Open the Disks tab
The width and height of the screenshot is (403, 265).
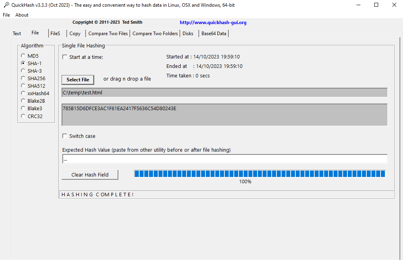[x=188, y=34]
